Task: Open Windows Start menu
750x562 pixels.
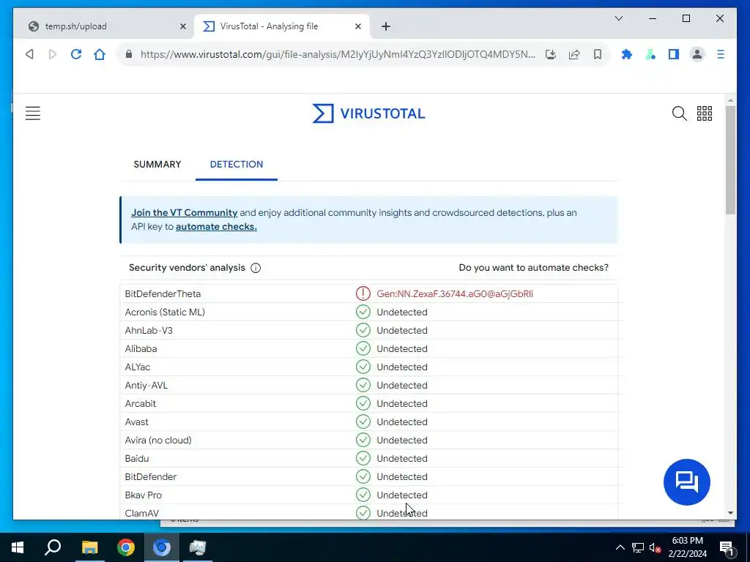Action: (x=18, y=547)
